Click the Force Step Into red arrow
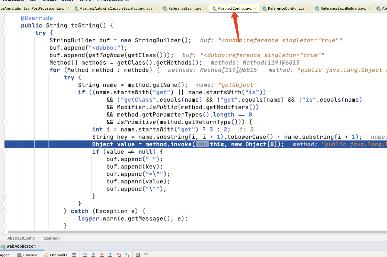387x257 pixels. (102, 255)
